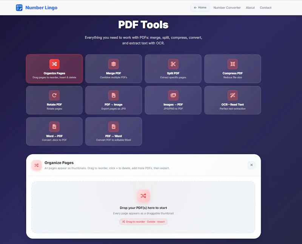Select the PDF to Word icon

pos(114,127)
